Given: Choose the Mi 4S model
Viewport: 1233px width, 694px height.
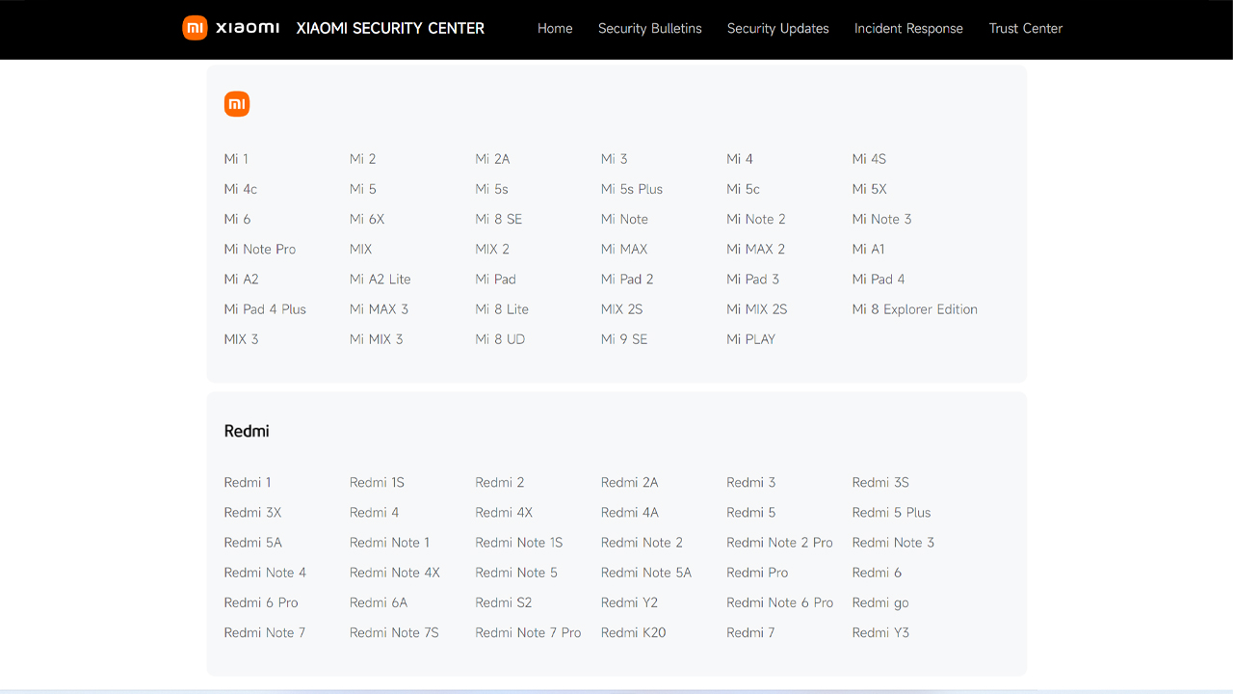Looking at the screenshot, I should coord(869,159).
